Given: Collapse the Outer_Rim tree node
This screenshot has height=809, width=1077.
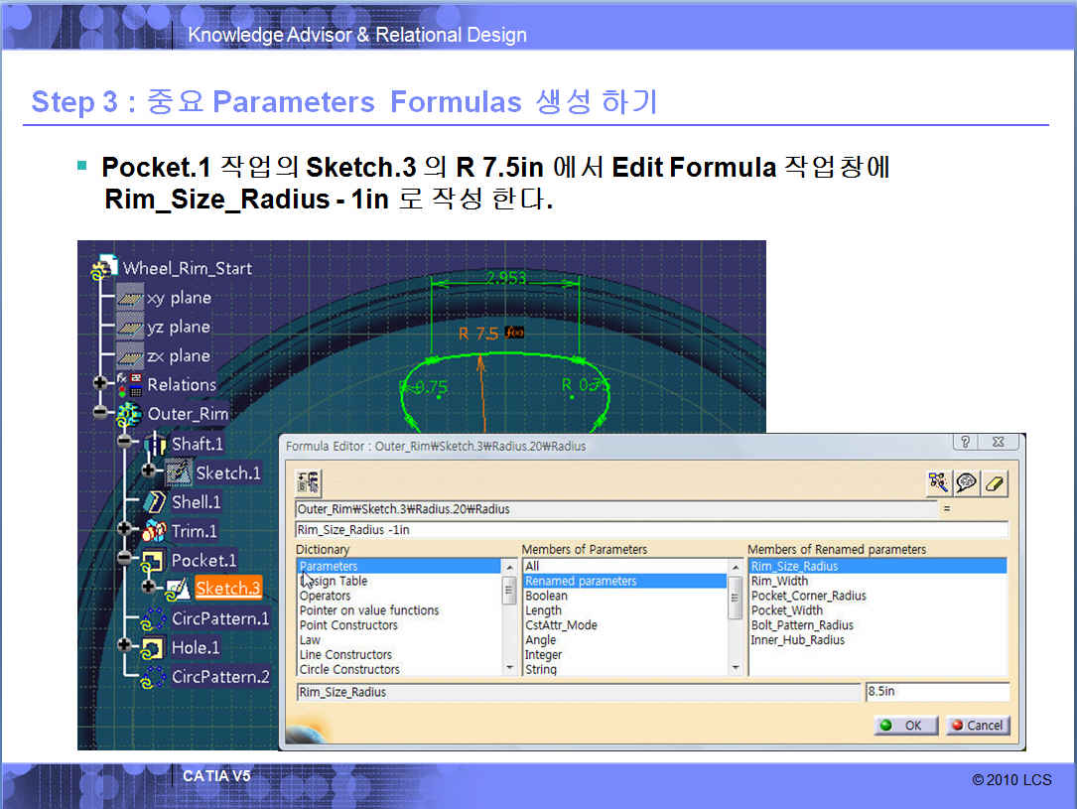Looking at the screenshot, I should 99,413.
